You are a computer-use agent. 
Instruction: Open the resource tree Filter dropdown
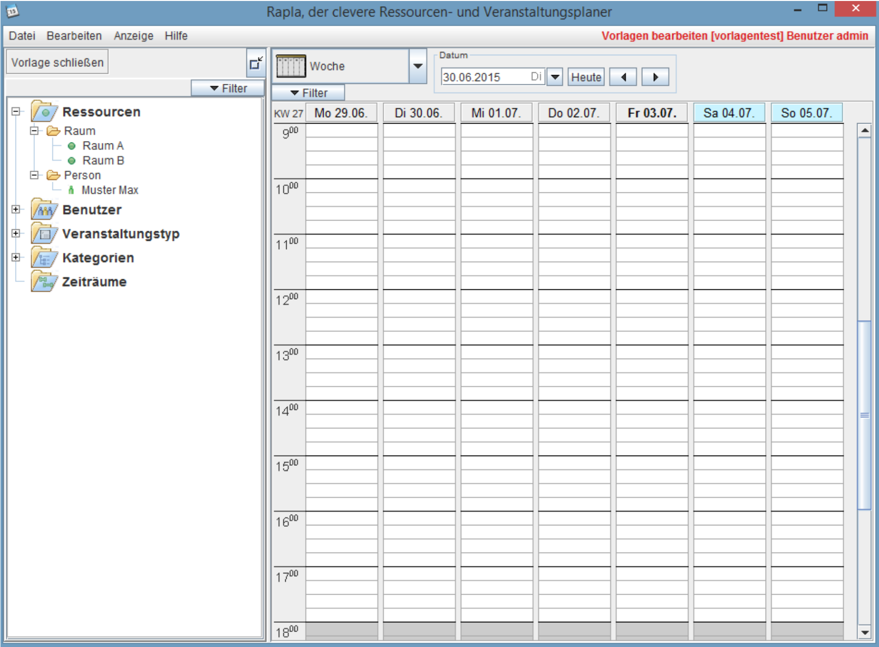point(228,88)
